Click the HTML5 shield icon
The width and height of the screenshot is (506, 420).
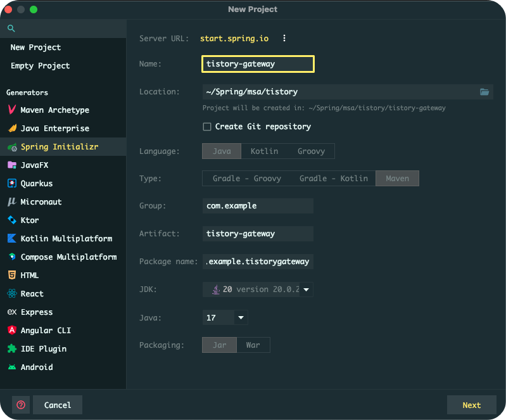tap(12, 275)
